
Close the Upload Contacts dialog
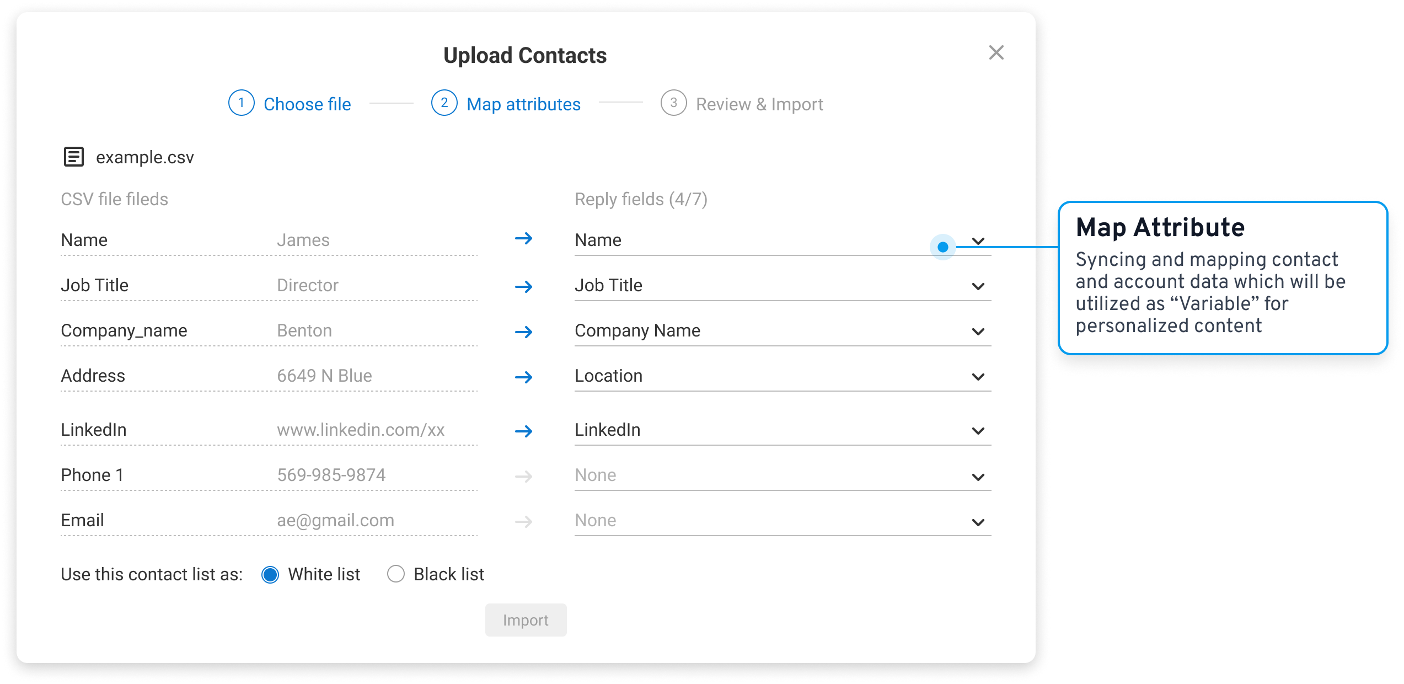(996, 53)
